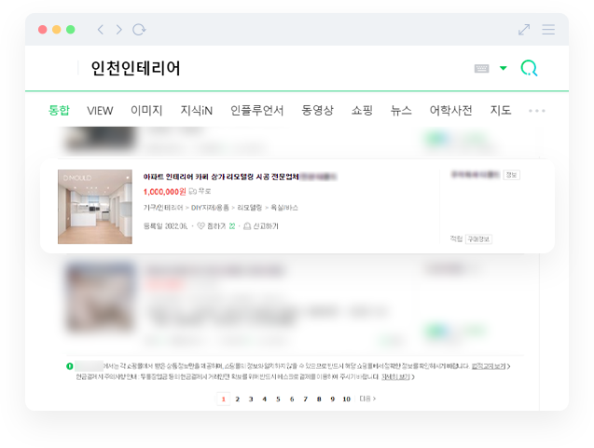
Task: Open the 어학사전 tab
Action: click(x=450, y=111)
